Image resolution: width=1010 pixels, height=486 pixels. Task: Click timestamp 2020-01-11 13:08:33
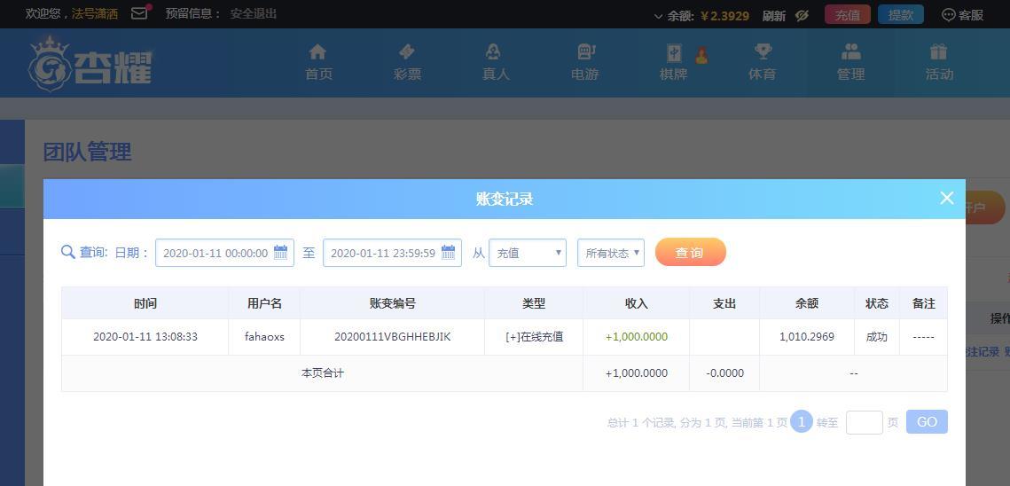[x=145, y=337]
